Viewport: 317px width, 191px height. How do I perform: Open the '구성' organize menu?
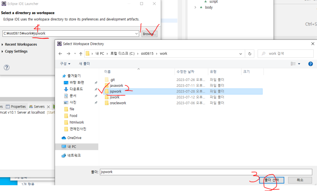(65, 64)
